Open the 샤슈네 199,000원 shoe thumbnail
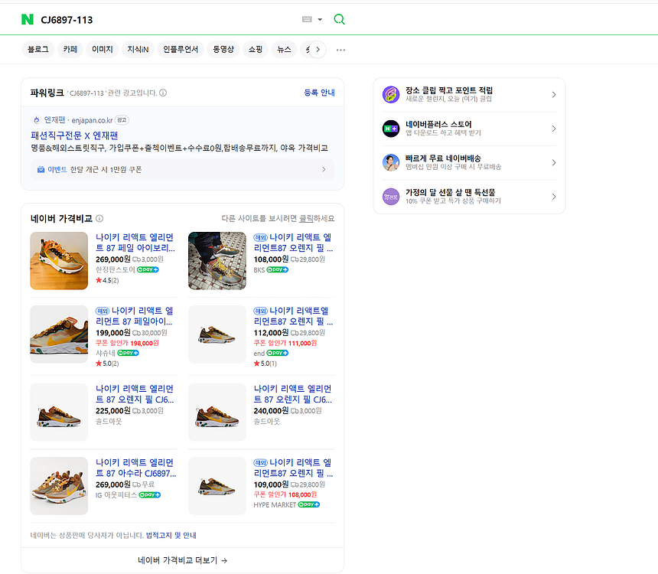The width and height of the screenshot is (658, 574). coord(59,334)
